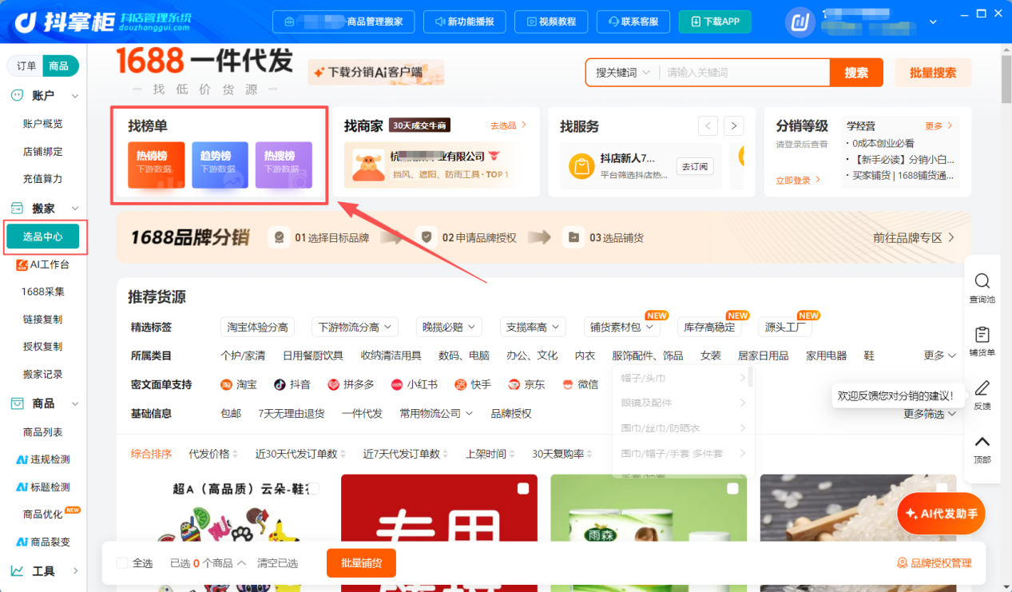The width and height of the screenshot is (1012, 592).
Task: Click the orange 搜索 button
Action: pos(856,73)
